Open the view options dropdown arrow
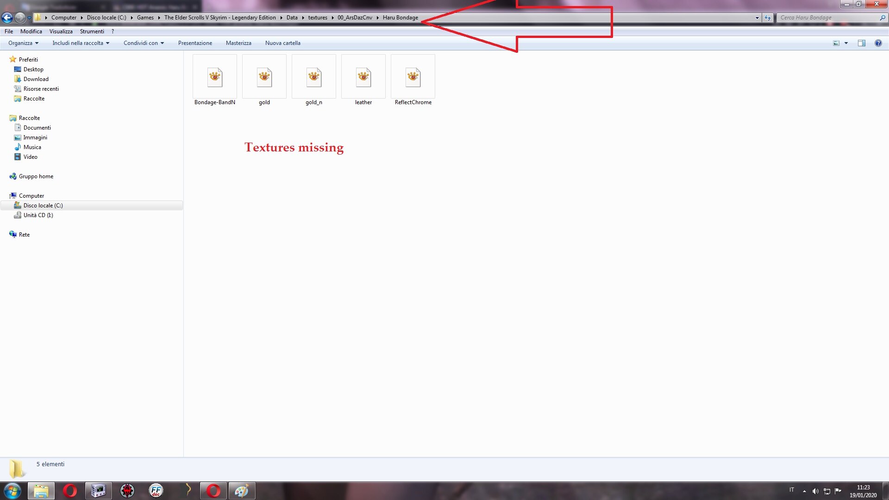The width and height of the screenshot is (889, 500). pos(846,43)
